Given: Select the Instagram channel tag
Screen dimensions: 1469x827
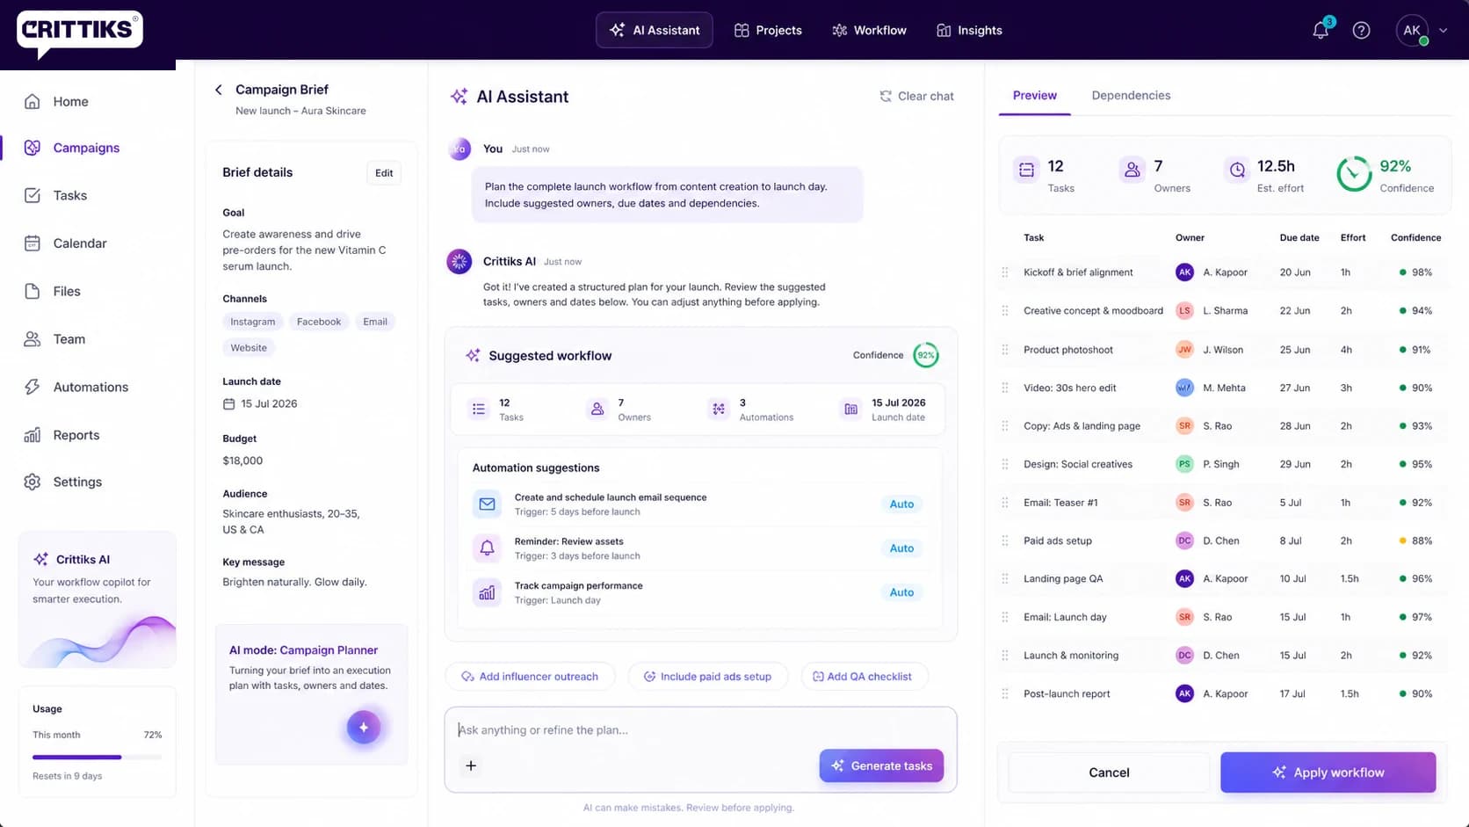Looking at the screenshot, I should point(253,322).
